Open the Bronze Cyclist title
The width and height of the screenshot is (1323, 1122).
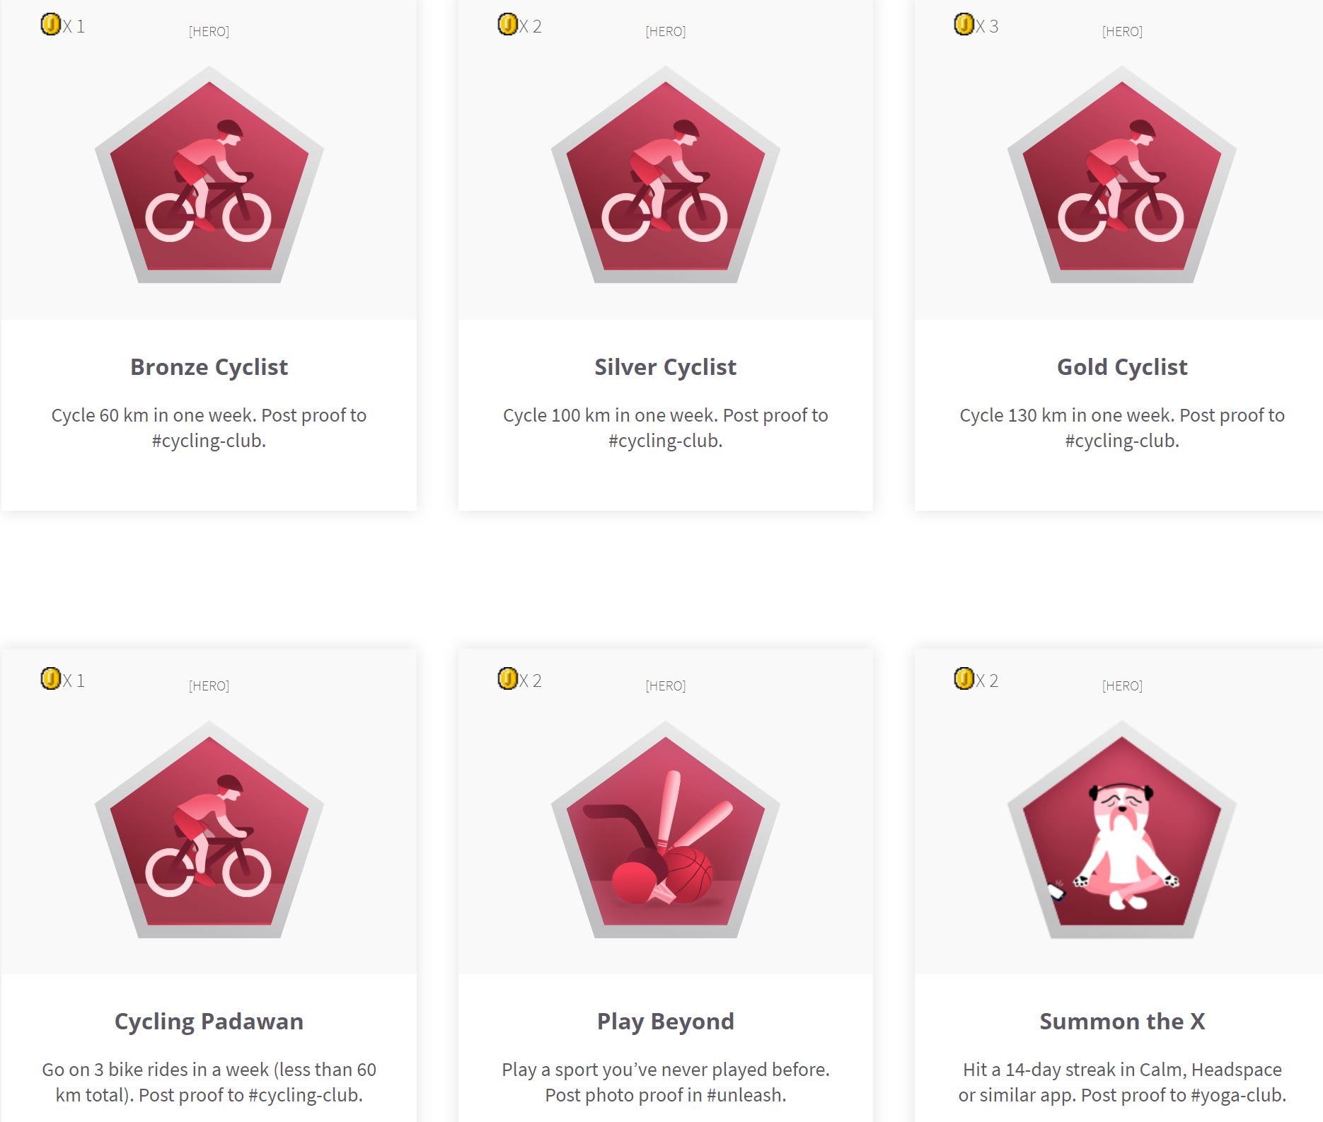tap(209, 367)
